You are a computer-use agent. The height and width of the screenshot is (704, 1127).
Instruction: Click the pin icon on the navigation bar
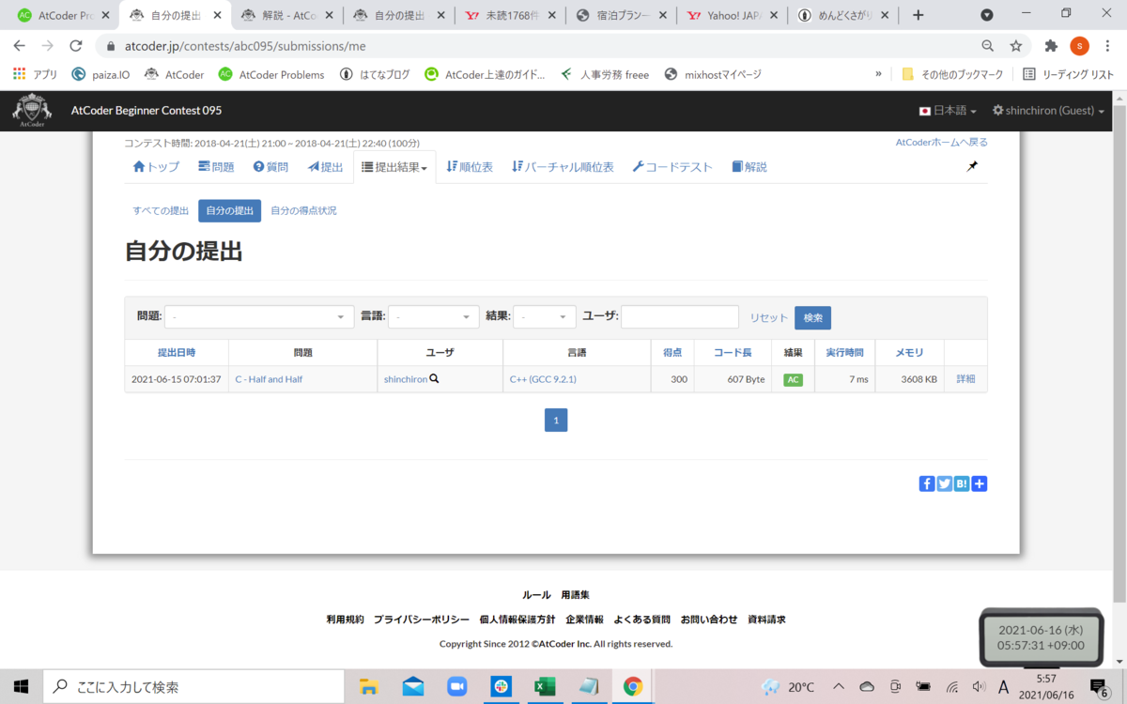[972, 165]
